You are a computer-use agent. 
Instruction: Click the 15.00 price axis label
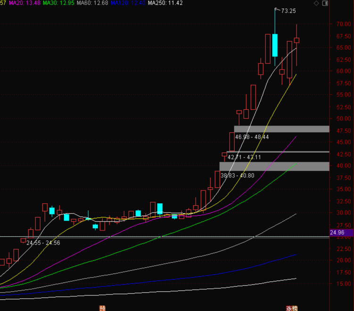point(344,284)
